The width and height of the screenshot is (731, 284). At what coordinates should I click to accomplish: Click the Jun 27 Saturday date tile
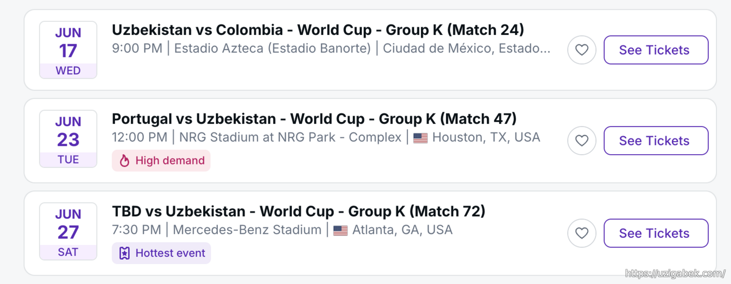[x=68, y=231]
